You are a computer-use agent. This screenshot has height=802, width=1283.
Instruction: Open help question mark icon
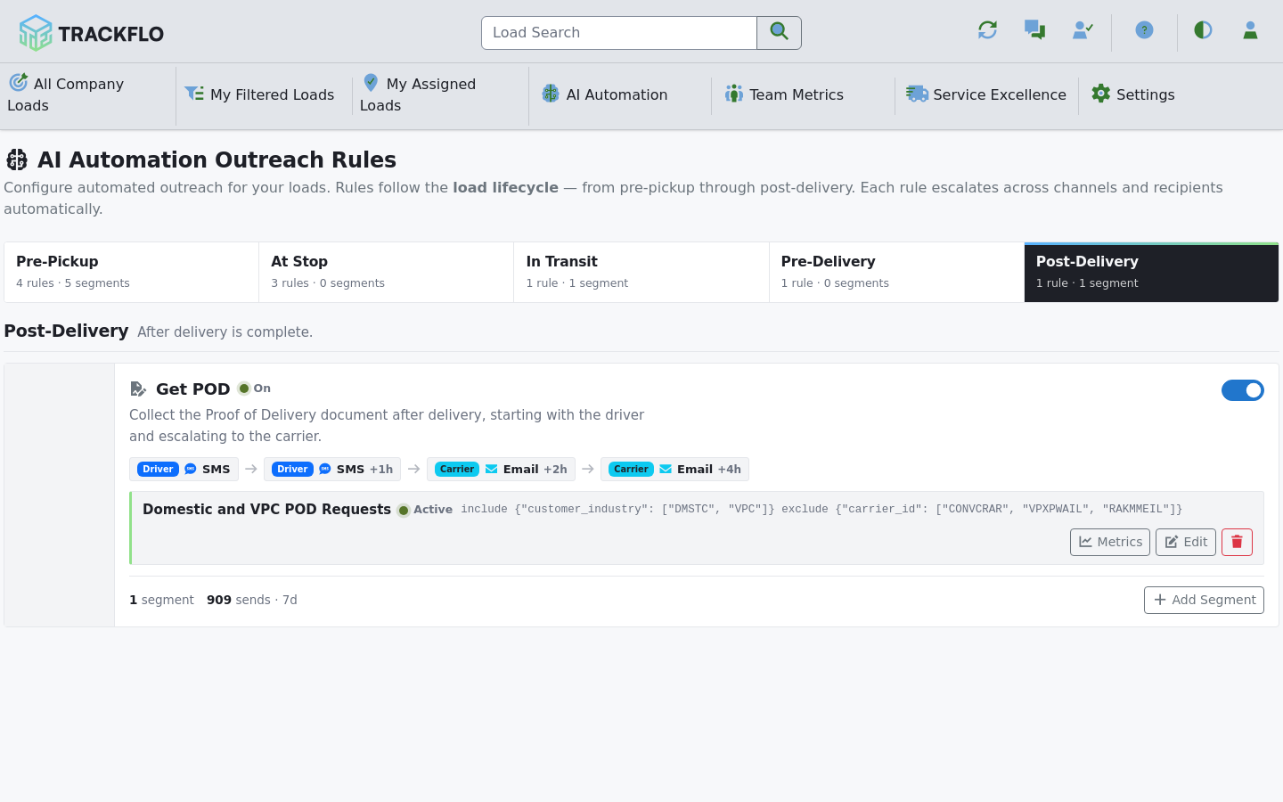(x=1144, y=30)
